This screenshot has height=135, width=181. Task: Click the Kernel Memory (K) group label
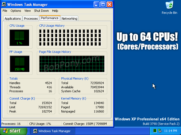click(74, 98)
